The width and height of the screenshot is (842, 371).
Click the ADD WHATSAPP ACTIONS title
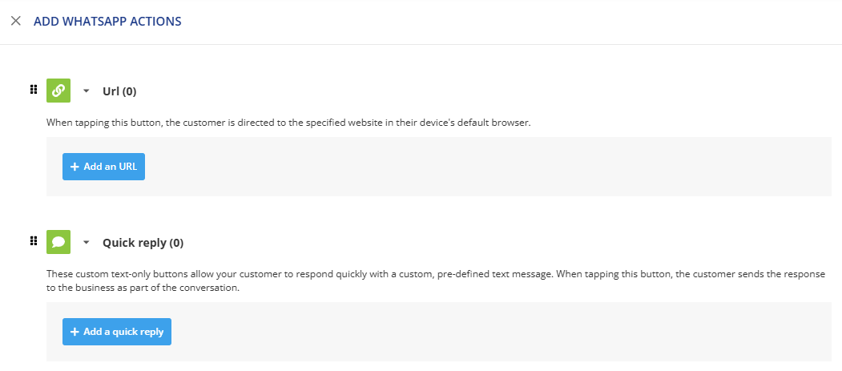tap(107, 22)
